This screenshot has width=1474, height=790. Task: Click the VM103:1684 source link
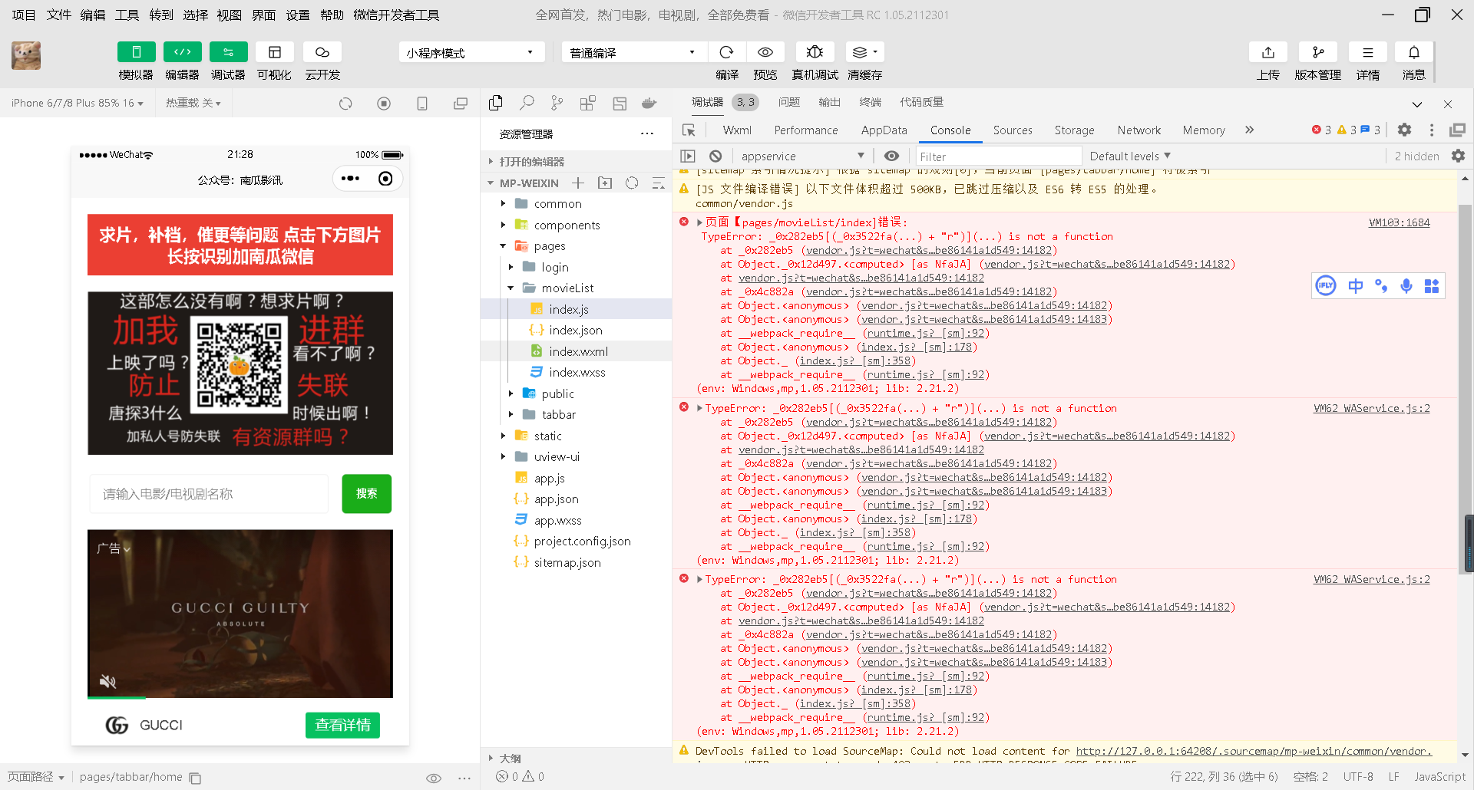click(1399, 222)
